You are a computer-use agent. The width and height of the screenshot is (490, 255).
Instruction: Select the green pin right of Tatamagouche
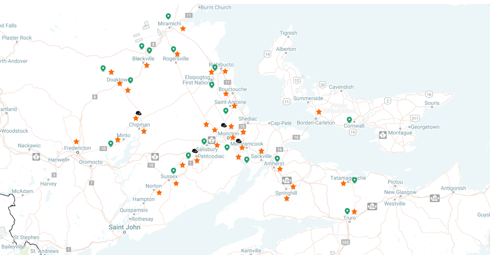tap(354, 180)
